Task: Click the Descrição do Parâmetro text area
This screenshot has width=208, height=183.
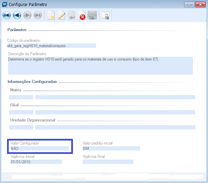Action: point(100,66)
